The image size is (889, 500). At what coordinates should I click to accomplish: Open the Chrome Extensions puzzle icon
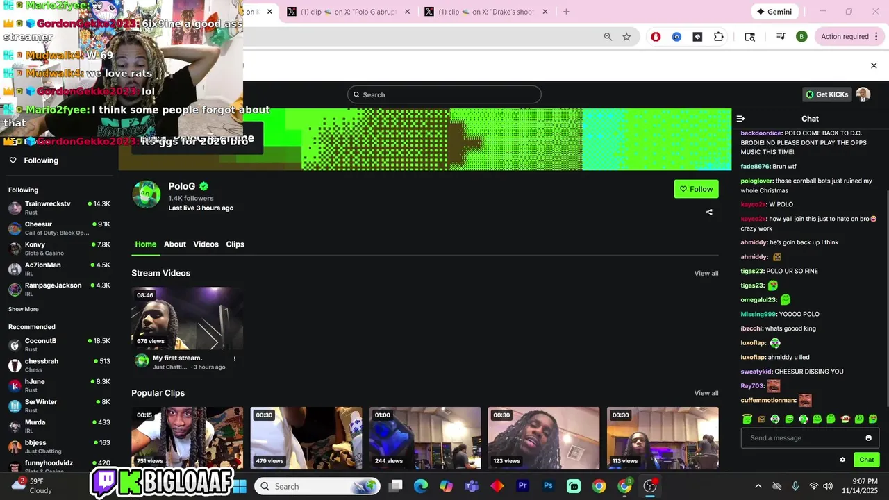[x=718, y=37]
